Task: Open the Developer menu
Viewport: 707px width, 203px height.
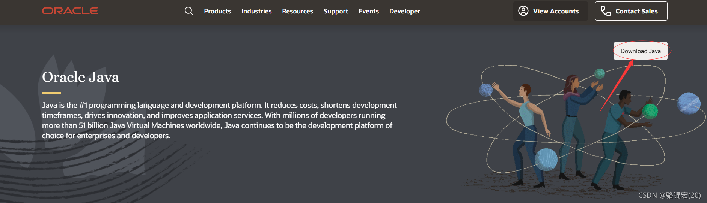Action: (405, 11)
